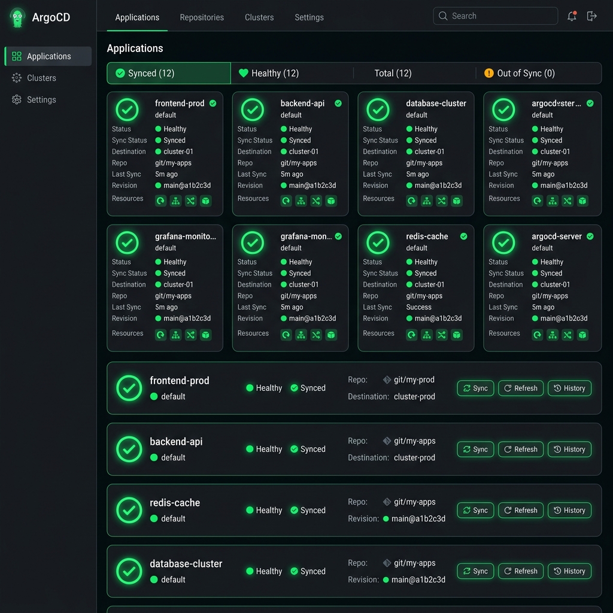Image resolution: width=613 pixels, height=613 pixels.
Task: Open the Clusters top tab
Action: (259, 17)
